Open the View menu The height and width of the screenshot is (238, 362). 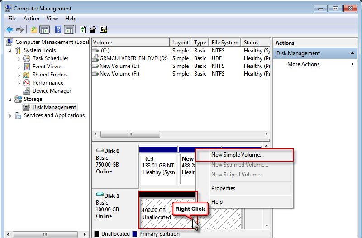click(52, 19)
